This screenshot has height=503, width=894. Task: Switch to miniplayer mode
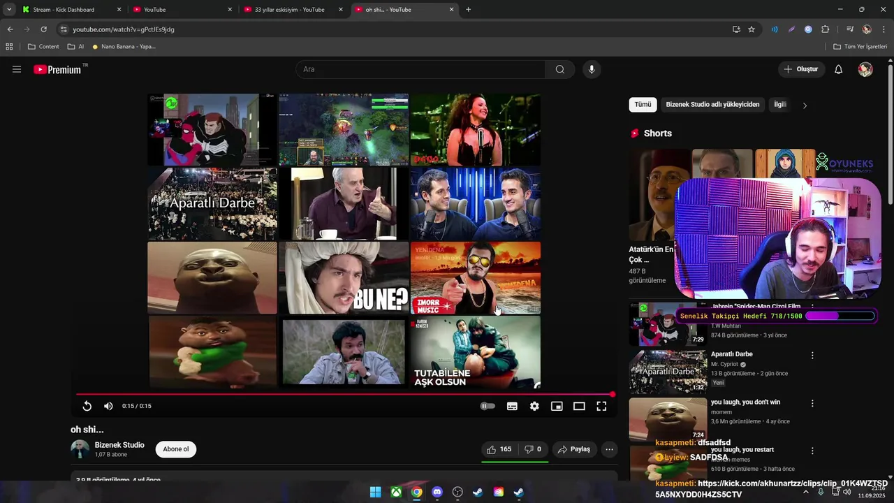click(557, 406)
